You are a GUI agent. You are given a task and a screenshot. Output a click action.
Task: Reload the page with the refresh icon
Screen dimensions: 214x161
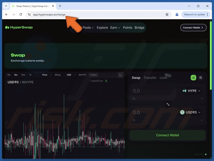[x=21, y=15]
